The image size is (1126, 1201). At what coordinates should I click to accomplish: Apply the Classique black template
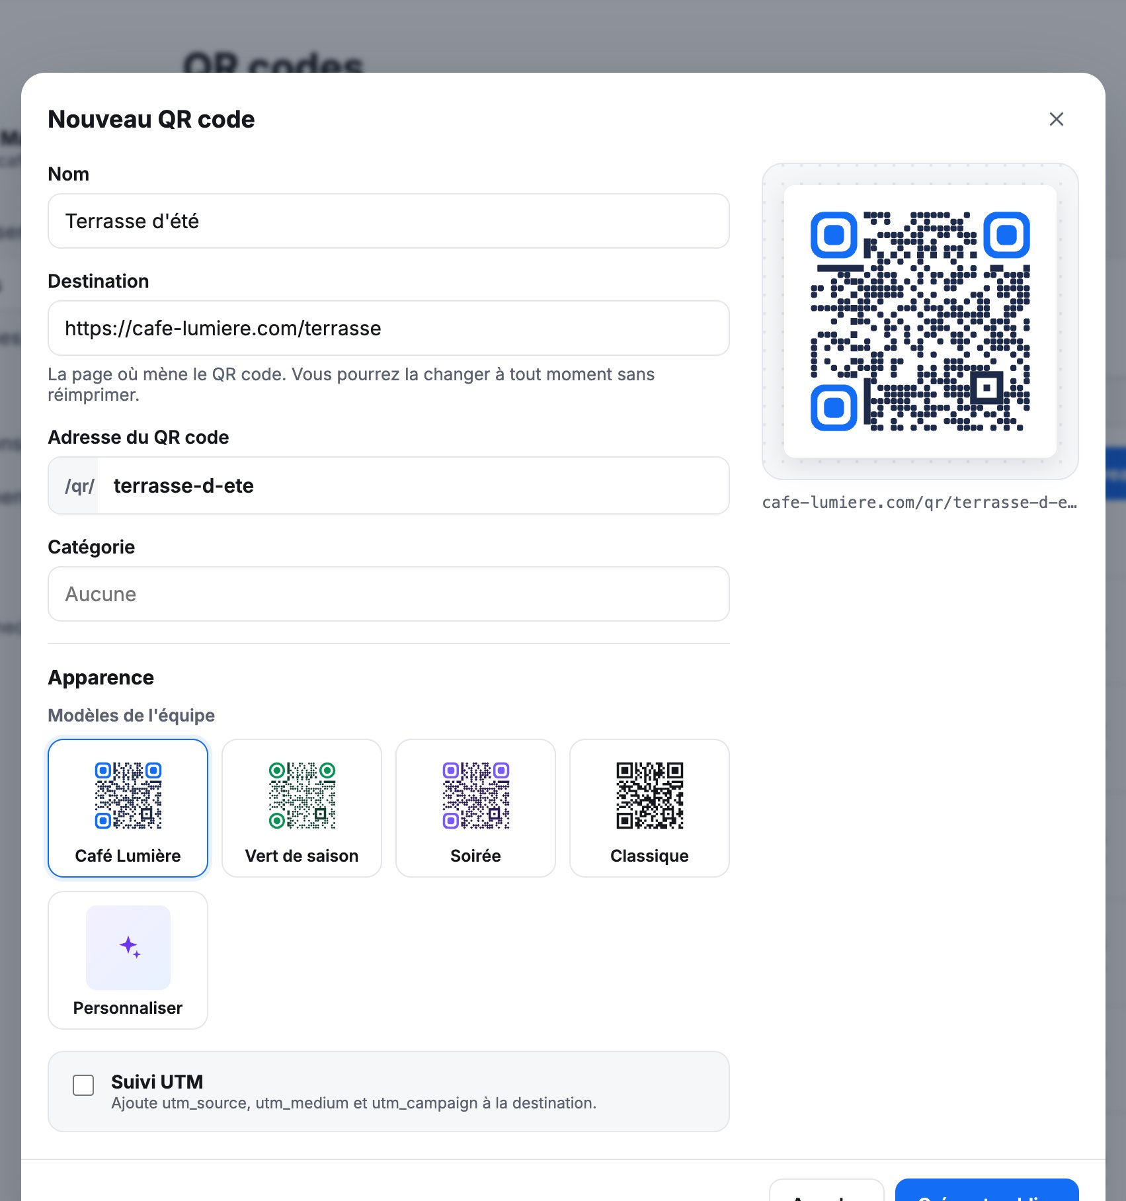[x=649, y=808]
